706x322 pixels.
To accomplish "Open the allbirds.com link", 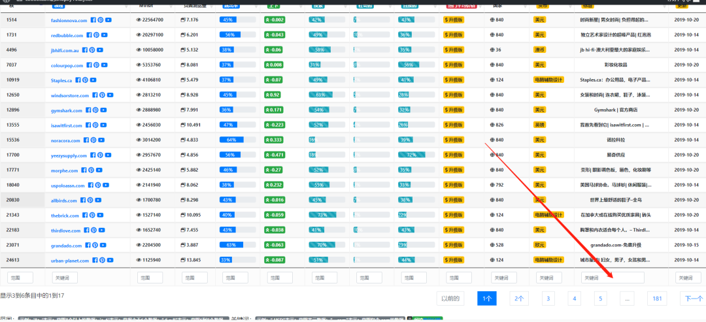I will point(64,201).
